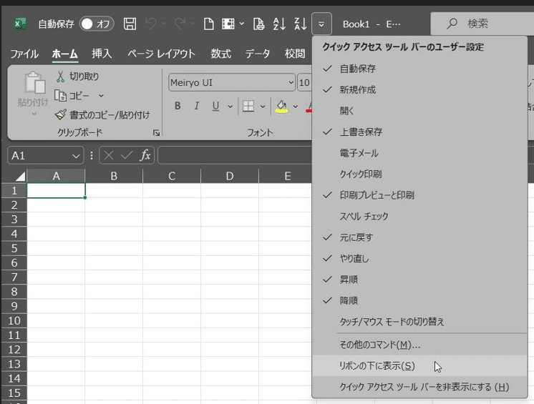Screen dimensions: 534x404
Task: Toggle the Customize Quick Access Toolbar button
Action: pyautogui.click(x=321, y=24)
